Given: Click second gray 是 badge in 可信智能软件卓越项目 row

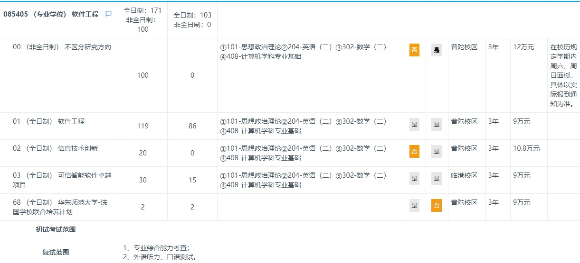Looking at the screenshot, I should point(436,178).
